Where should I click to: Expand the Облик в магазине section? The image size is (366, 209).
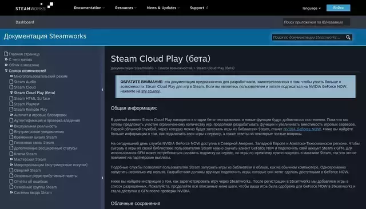(x=24, y=65)
